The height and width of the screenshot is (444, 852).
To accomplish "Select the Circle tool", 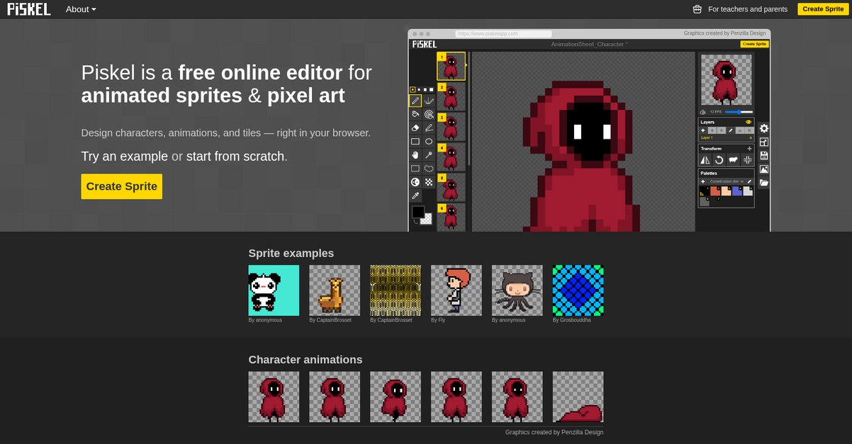I will pyautogui.click(x=429, y=141).
